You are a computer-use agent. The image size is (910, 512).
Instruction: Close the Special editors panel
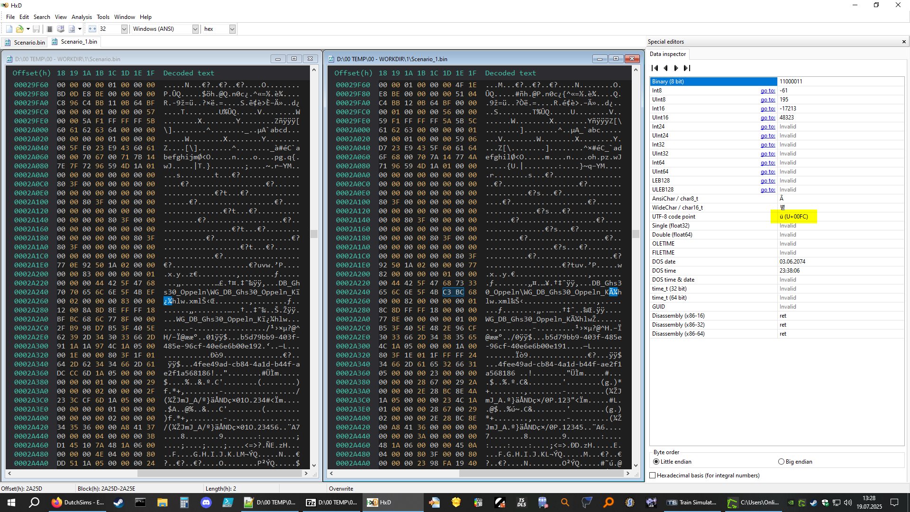coord(903,42)
